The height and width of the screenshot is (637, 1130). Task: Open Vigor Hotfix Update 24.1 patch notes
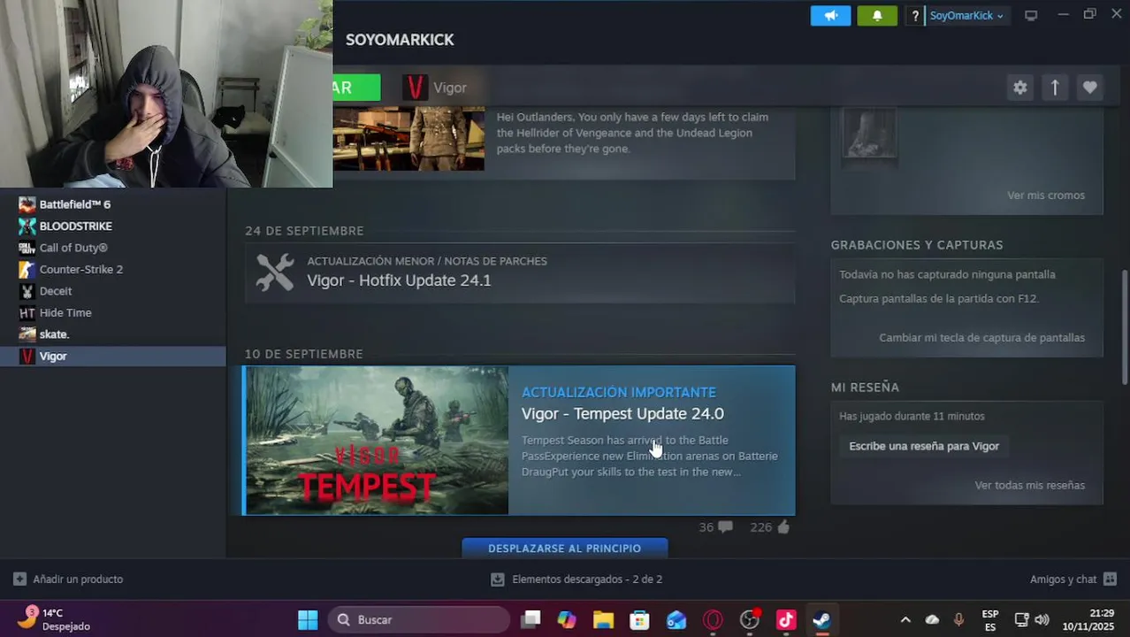520,272
